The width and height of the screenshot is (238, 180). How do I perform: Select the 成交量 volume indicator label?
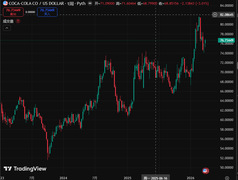[x=8, y=21]
